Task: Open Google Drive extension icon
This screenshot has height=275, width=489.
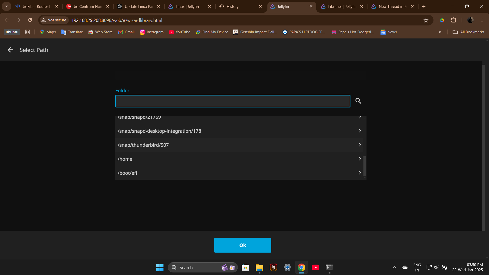Action: [x=442, y=20]
